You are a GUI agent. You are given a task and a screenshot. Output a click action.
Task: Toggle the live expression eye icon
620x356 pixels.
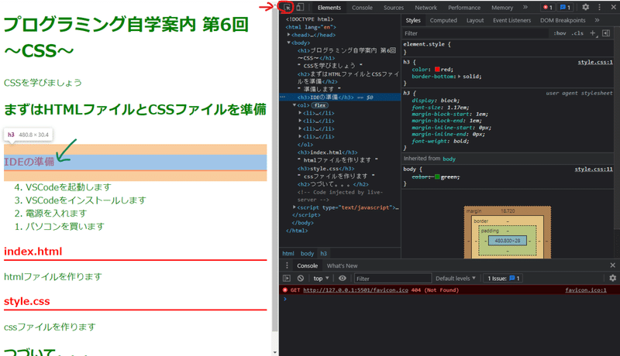pos(342,279)
